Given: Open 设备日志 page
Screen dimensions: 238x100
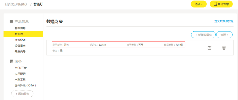Looking at the screenshot, I should click(x=20, y=46).
